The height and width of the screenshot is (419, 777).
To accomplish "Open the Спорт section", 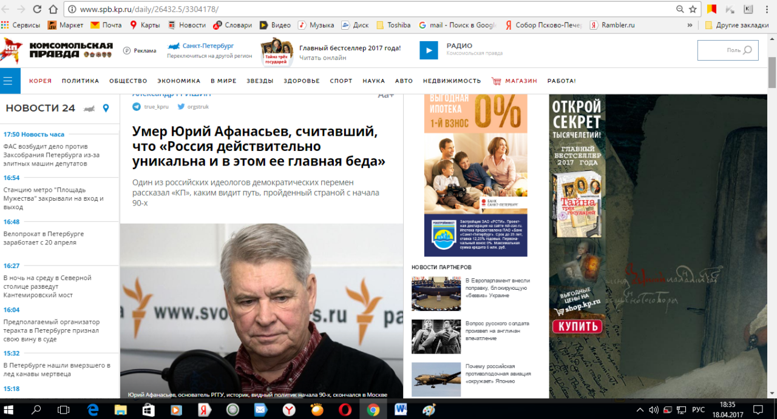I will pos(341,81).
